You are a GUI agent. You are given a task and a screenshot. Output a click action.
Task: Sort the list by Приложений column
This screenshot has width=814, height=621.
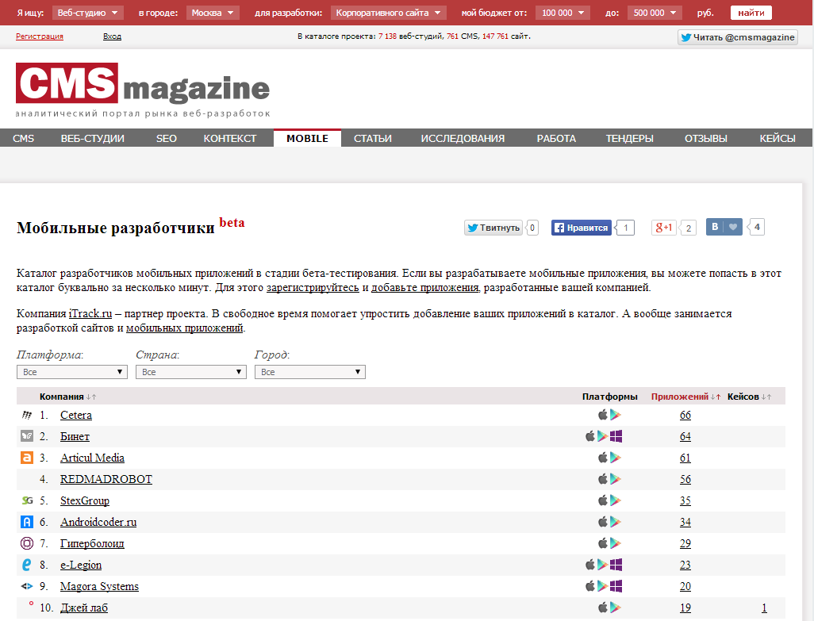click(x=679, y=397)
